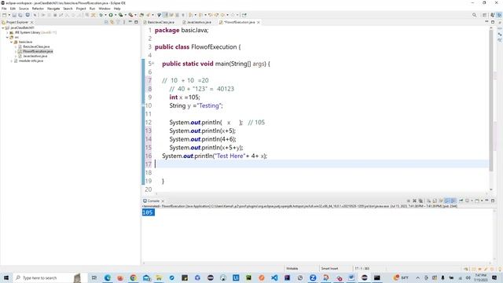Open Windows Start menu
The width and height of the screenshot is (503, 283).
click(x=6, y=277)
